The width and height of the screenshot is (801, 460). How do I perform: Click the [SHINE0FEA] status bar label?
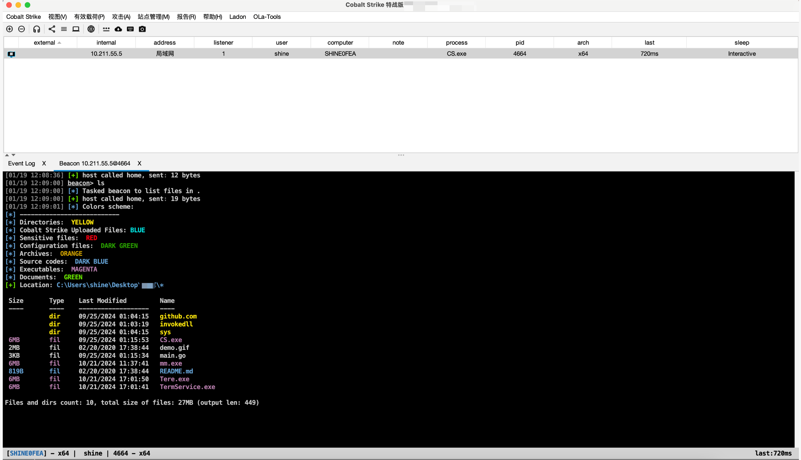(27, 453)
